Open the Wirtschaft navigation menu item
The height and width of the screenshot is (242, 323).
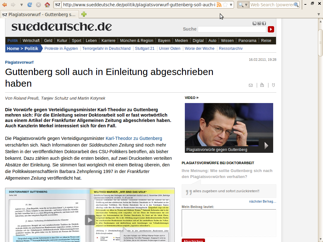coord(31,41)
